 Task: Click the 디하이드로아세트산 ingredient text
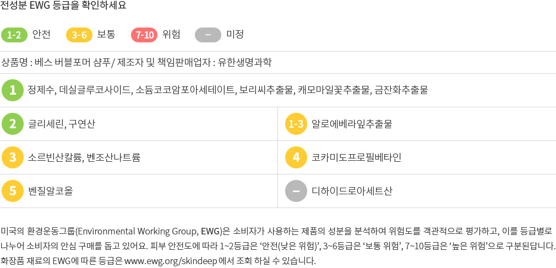click(352, 191)
